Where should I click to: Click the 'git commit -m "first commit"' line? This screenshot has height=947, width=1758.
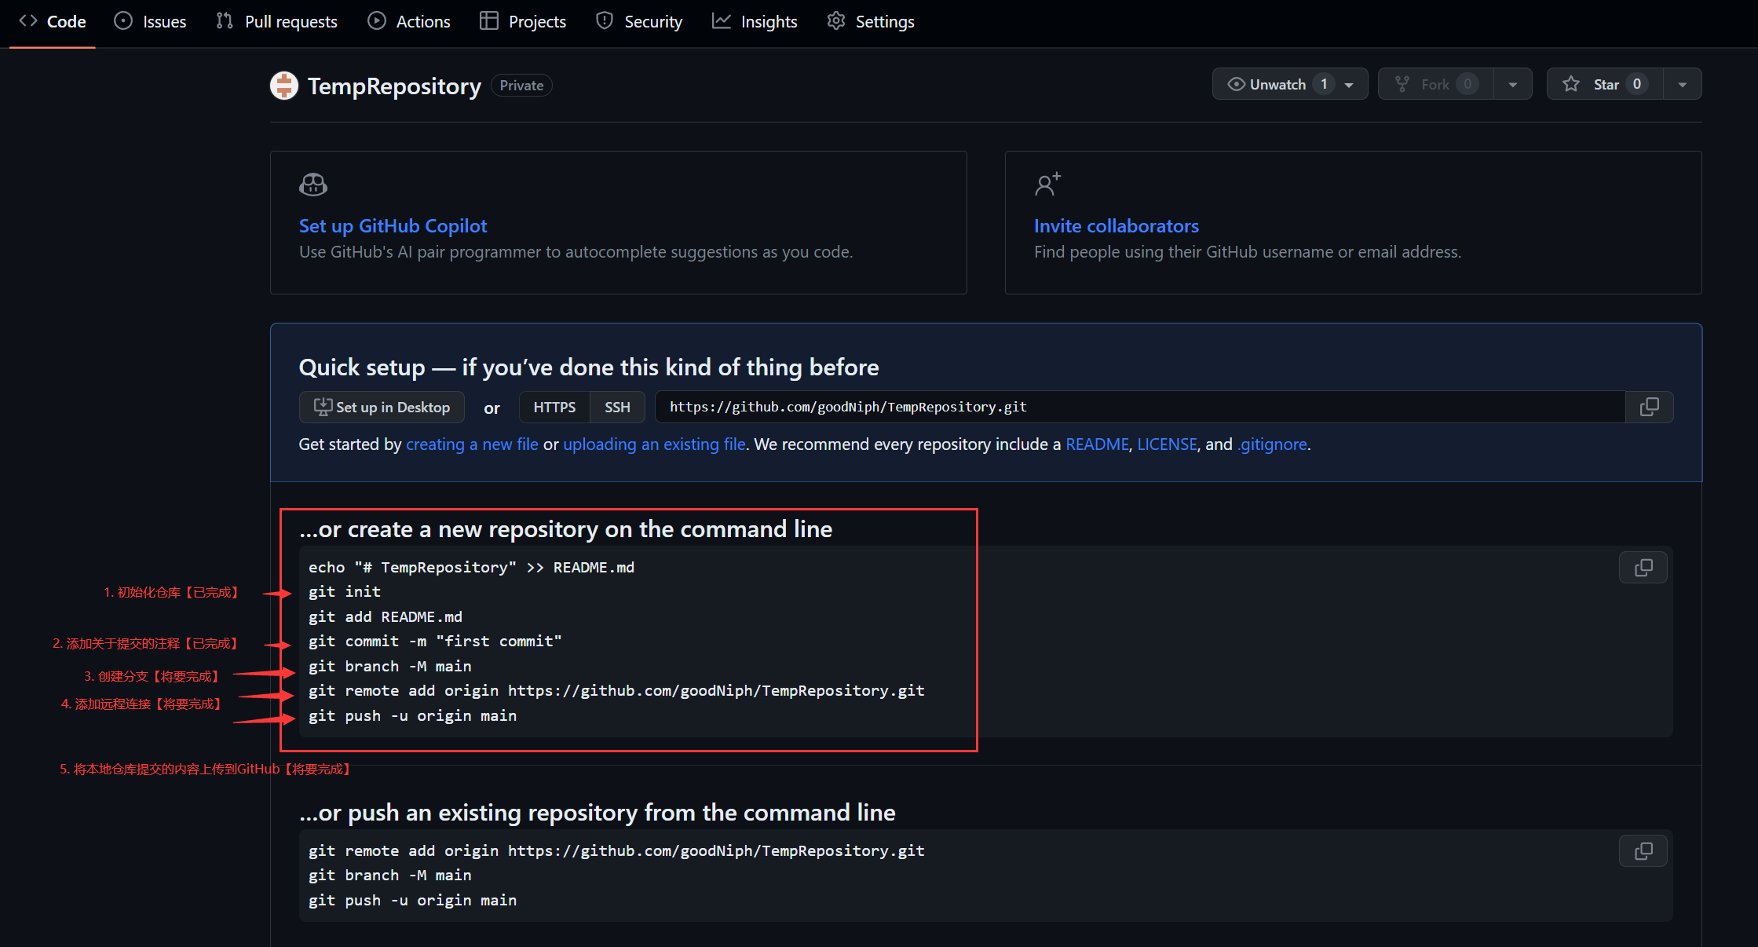point(435,642)
